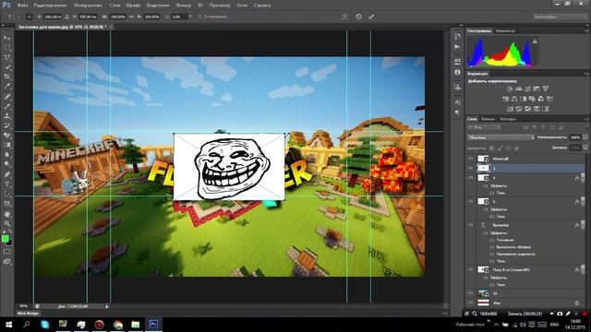
Task: Switch to the Навигатор tab
Action: pos(505,30)
